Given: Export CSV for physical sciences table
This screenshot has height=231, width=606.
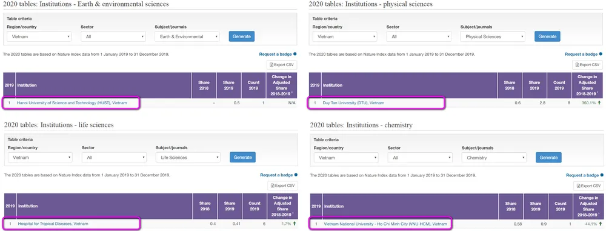Looking at the screenshot, I should point(587,65).
